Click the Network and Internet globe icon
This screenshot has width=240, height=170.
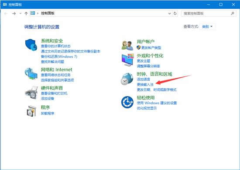point(31,74)
